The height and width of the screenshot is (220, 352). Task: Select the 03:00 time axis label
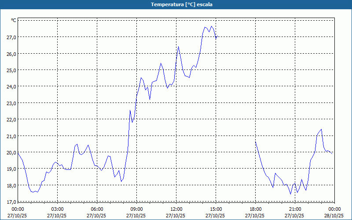pyautogui.click(x=57, y=209)
